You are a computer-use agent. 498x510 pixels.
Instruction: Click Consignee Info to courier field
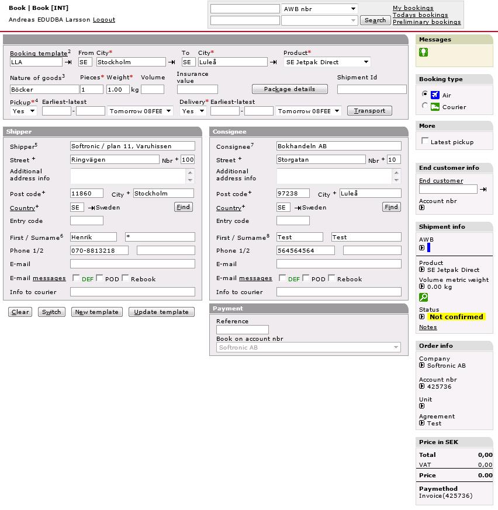(x=339, y=292)
